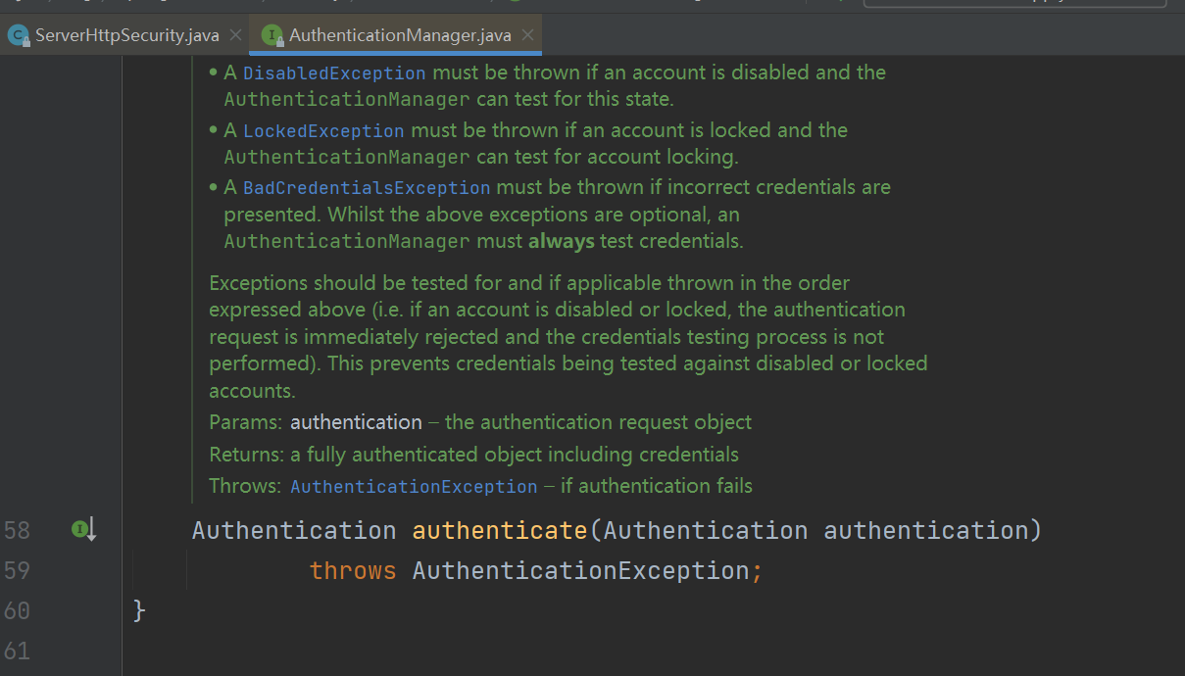Click the interface icon on AuthenticationManager.java tab
1185x676 pixels.
click(x=272, y=35)
